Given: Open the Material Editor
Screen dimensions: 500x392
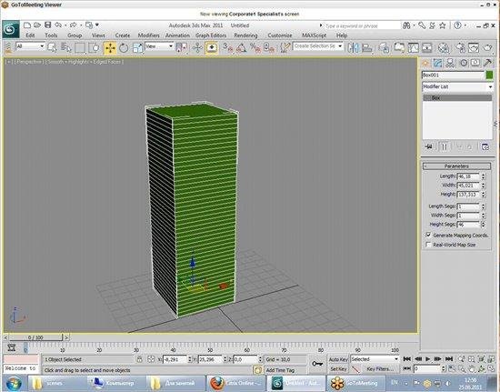Looking at the screenshot, I should pyautogui.click(x=444, y=48).
